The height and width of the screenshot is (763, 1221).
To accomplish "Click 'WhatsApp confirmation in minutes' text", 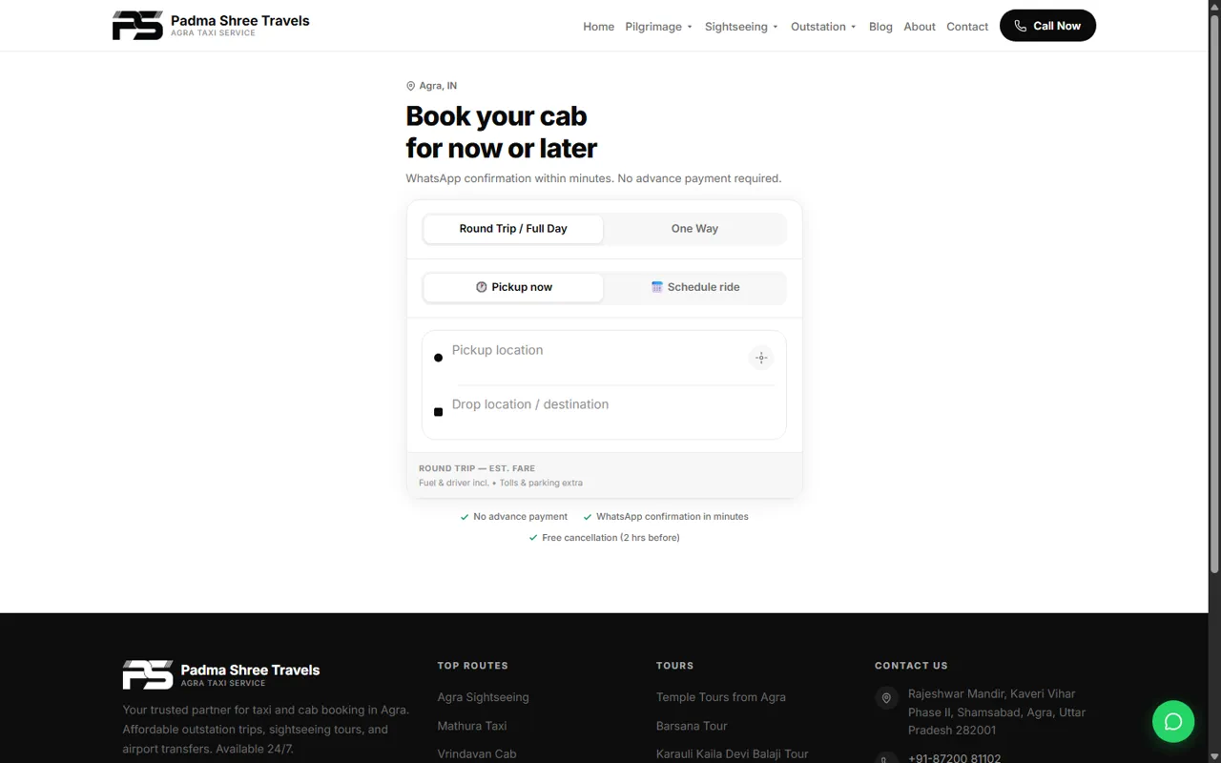I will [672, 517].
